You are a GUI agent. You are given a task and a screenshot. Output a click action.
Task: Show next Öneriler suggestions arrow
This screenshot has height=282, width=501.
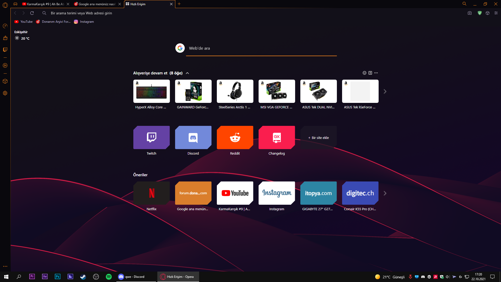pos(385,193)
